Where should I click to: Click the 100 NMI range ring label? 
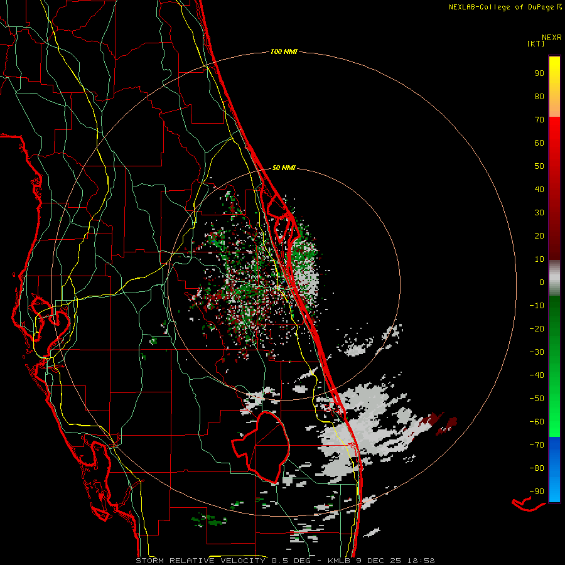point(284,51)
